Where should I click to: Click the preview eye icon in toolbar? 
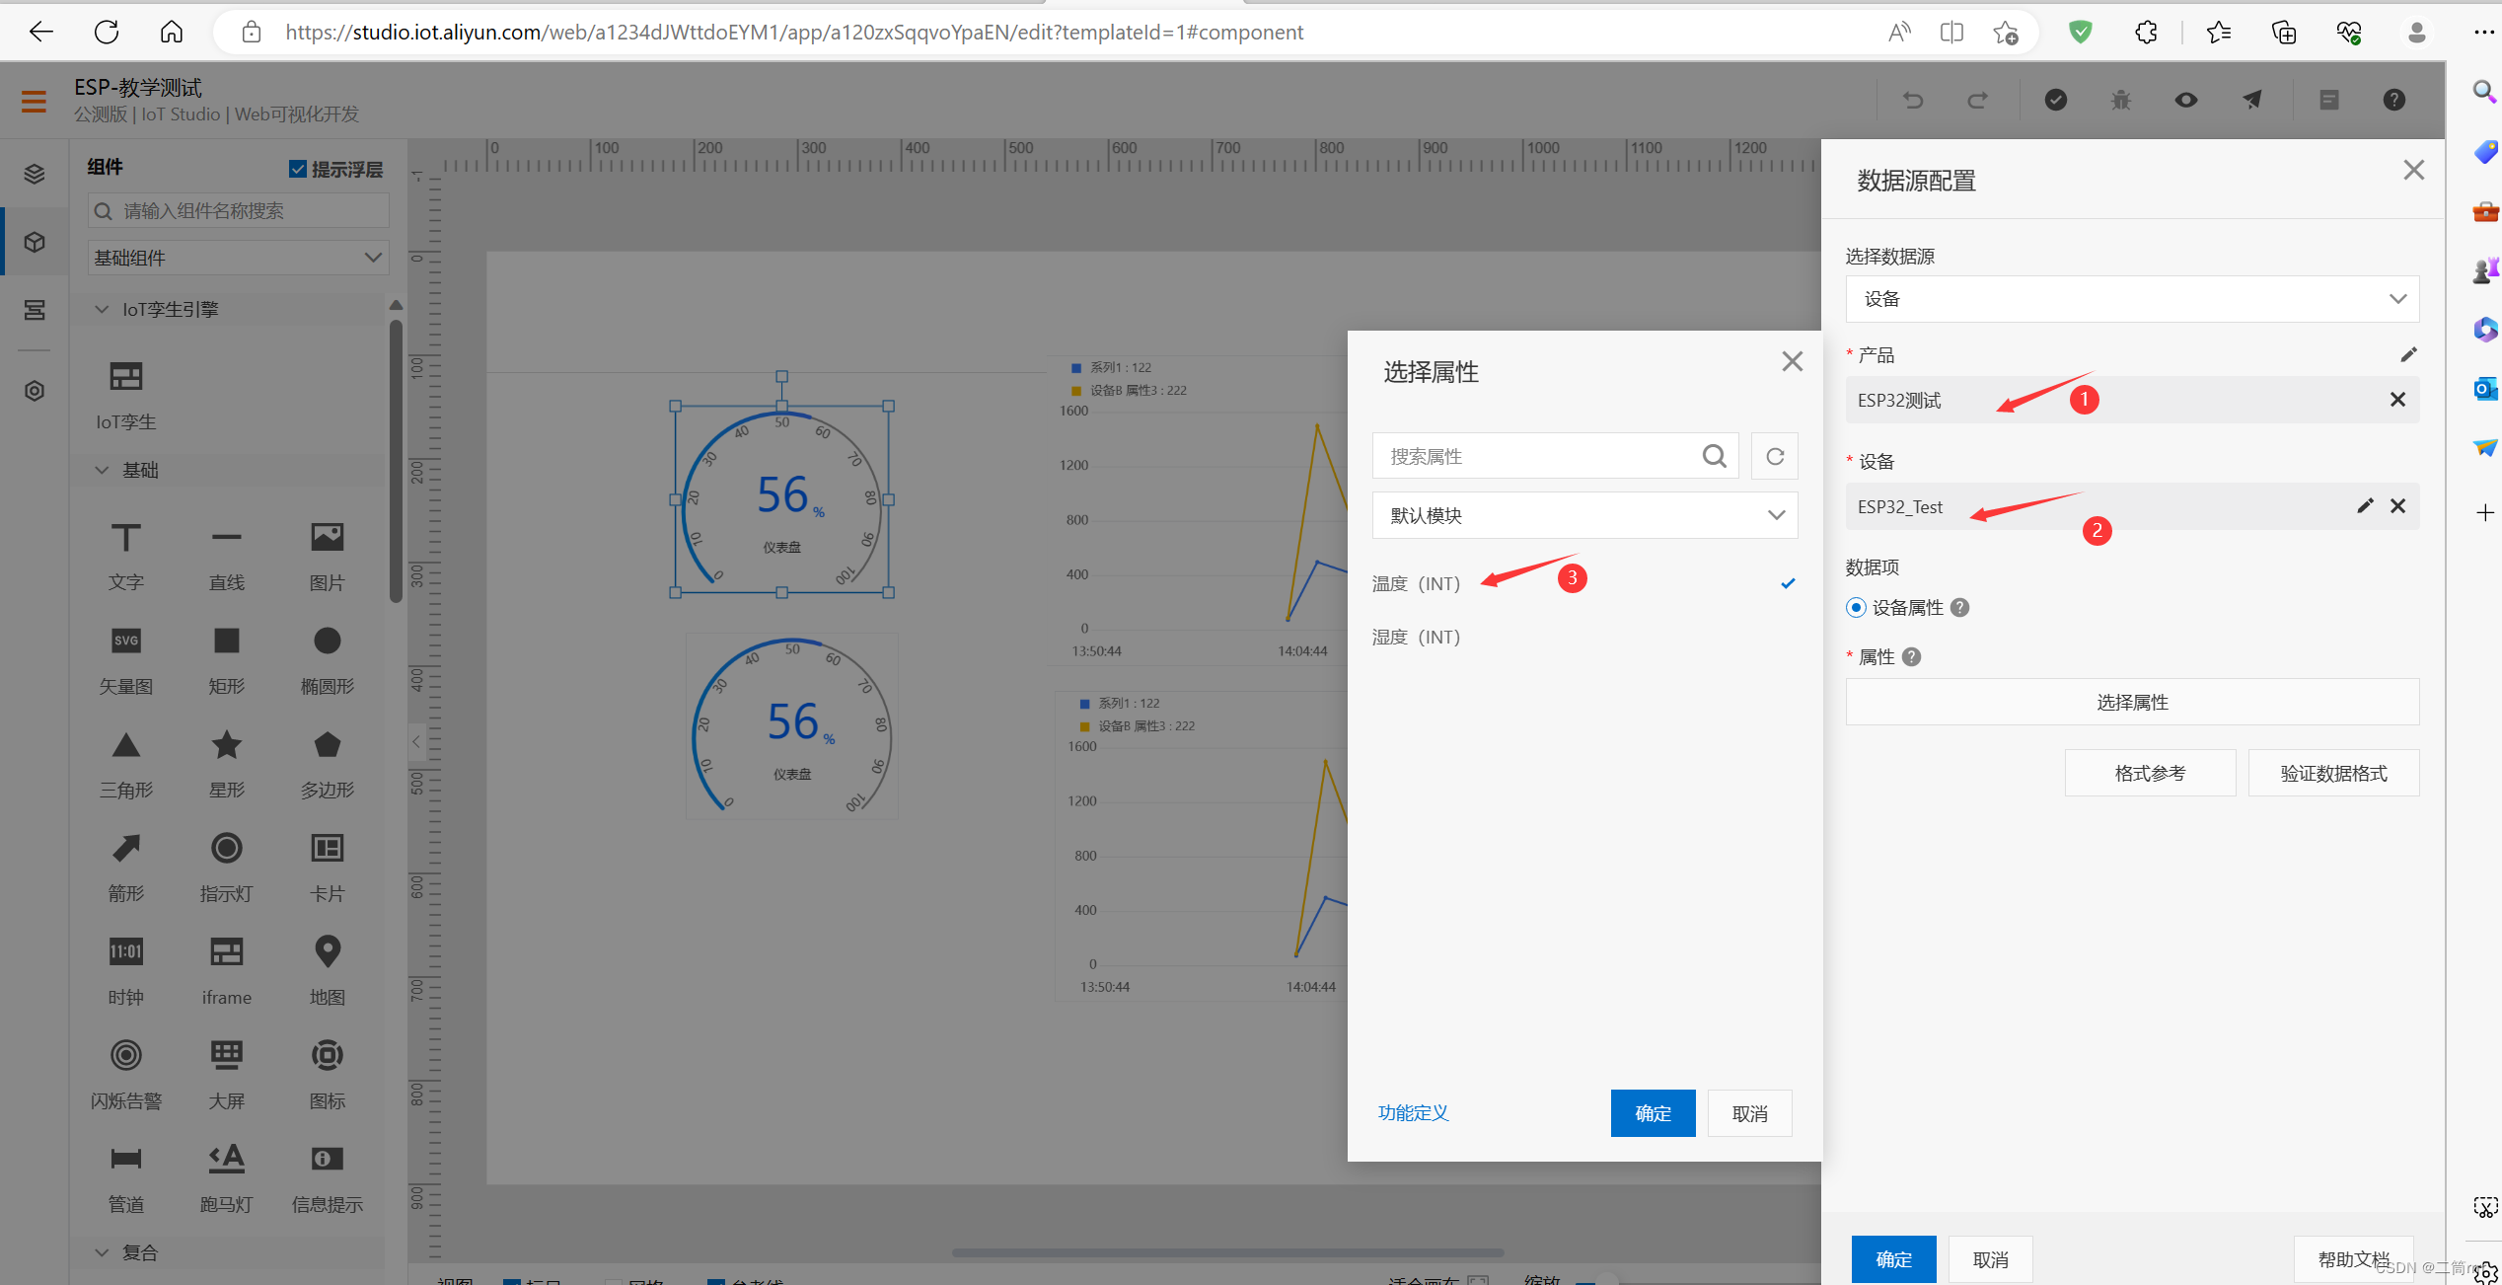pos(2185,100)
